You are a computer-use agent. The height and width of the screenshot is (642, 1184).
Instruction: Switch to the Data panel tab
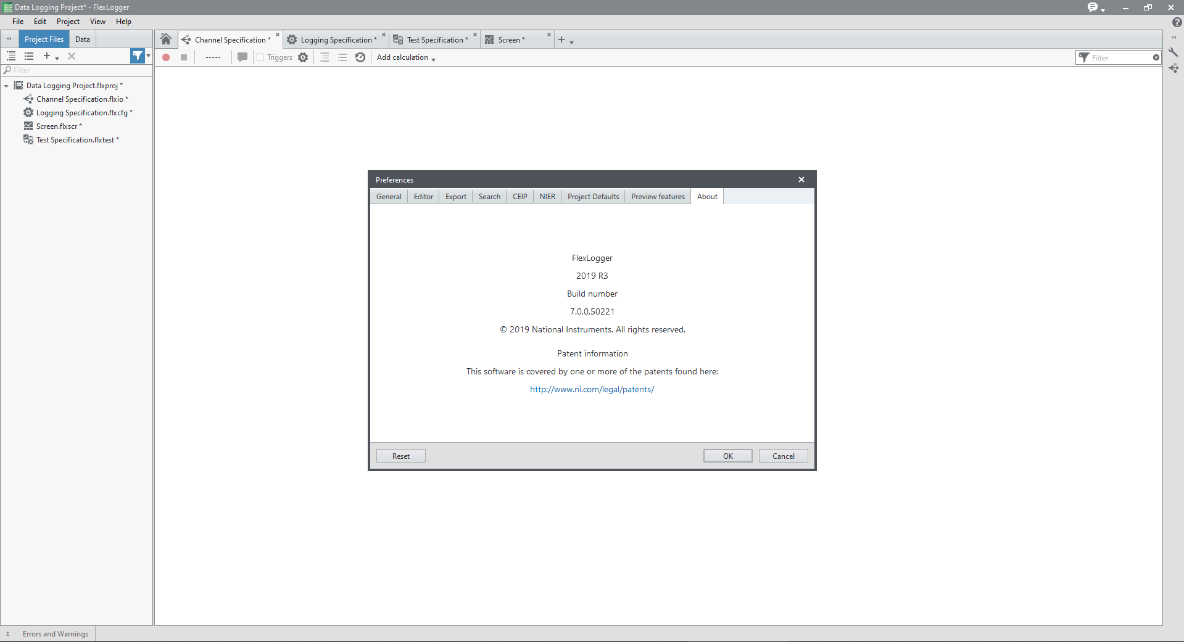(83, 39)
